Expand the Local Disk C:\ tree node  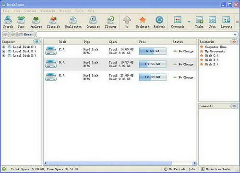coord(4,47)
